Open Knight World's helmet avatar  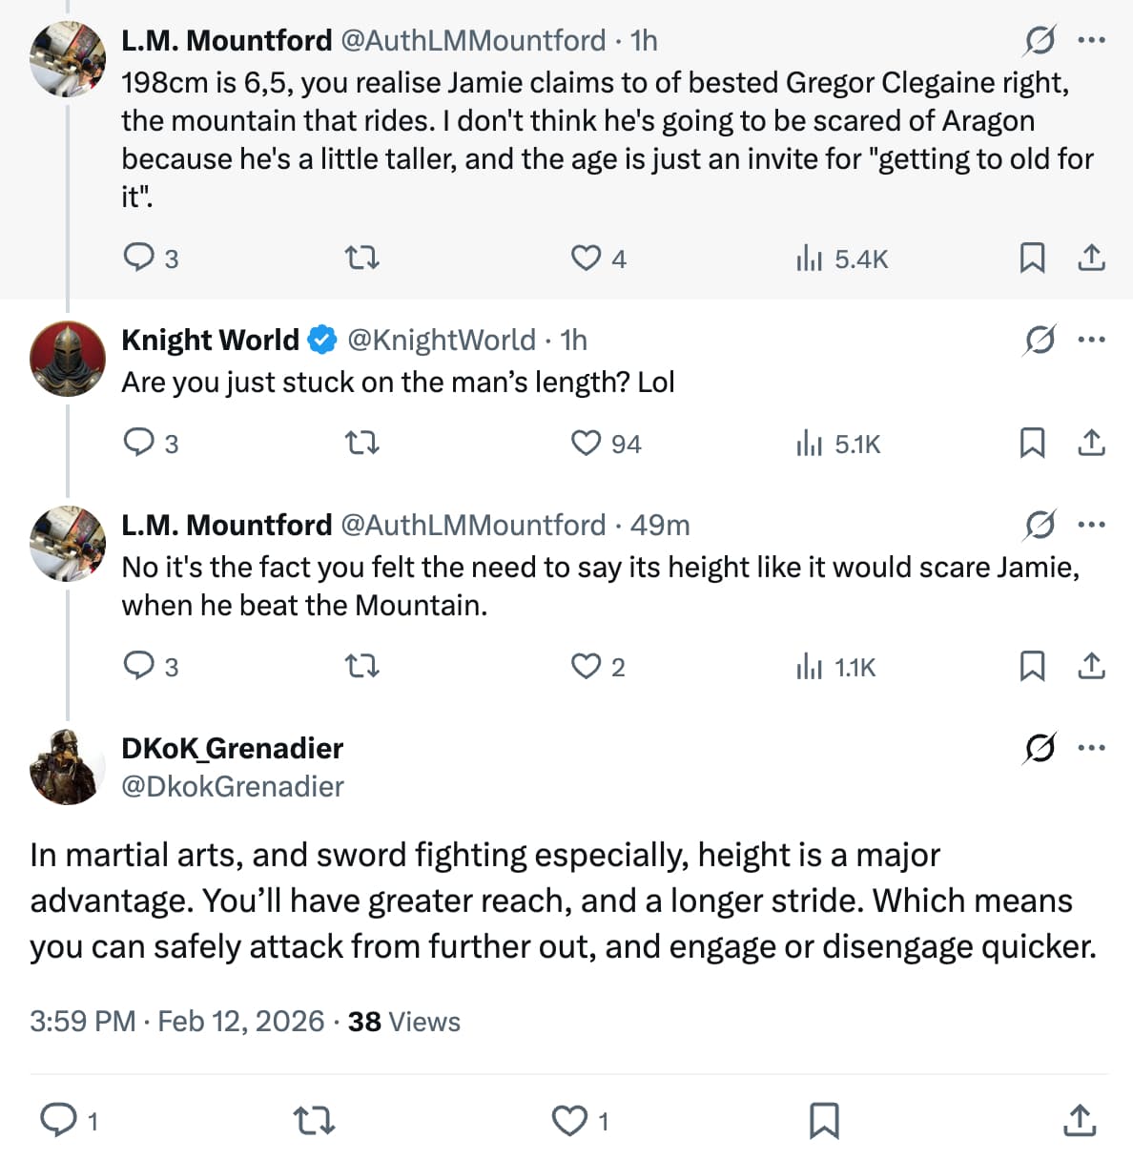[x=67, y=359]
